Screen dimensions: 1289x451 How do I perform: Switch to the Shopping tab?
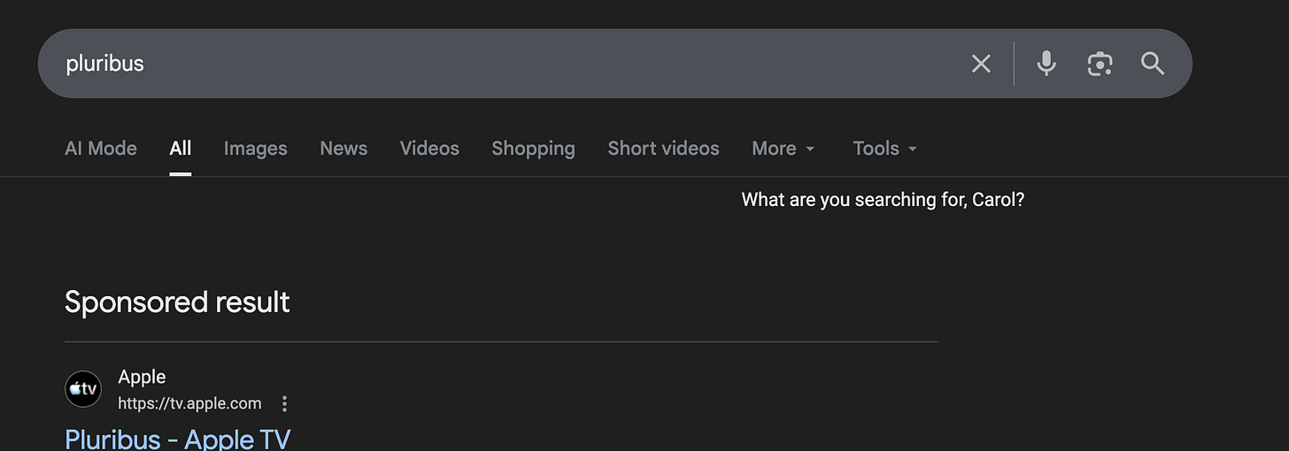[534, 149]
